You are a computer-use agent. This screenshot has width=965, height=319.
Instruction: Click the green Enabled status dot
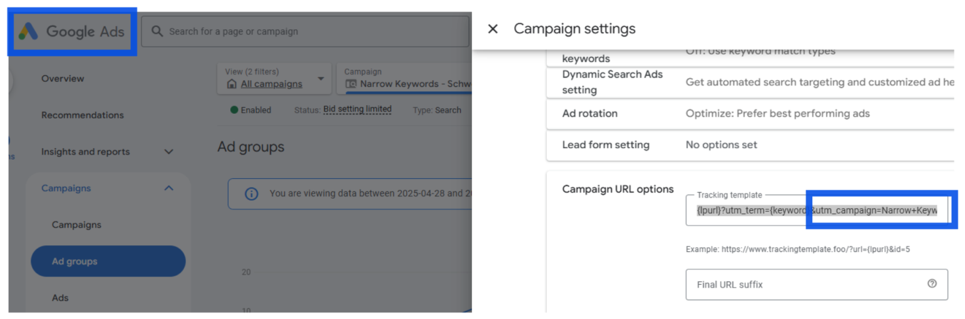(x=234, y=110)
